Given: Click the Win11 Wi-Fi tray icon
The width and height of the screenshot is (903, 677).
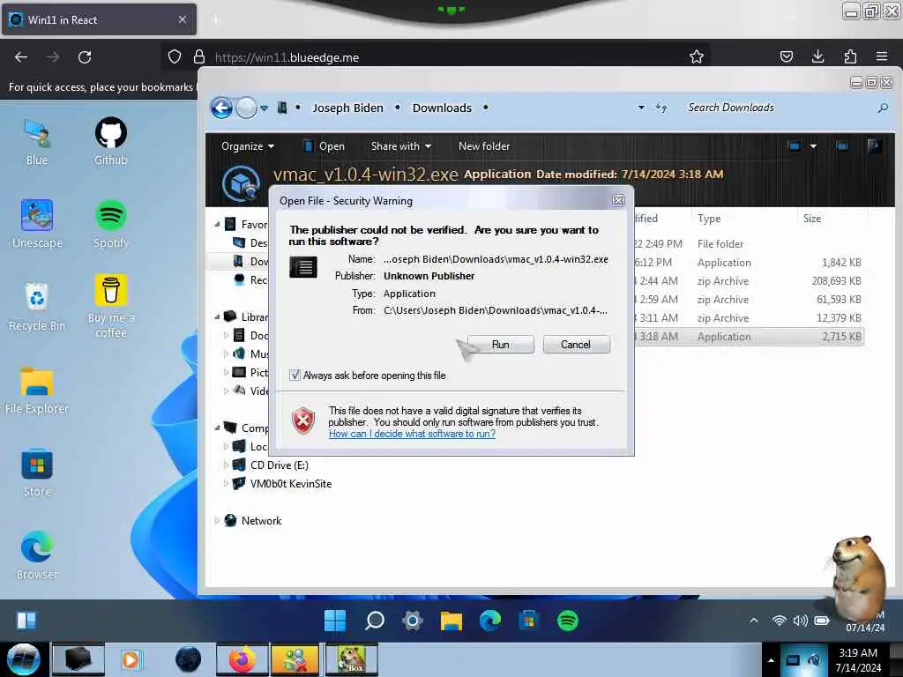Looking at the screenshot, I should point(780,621).
